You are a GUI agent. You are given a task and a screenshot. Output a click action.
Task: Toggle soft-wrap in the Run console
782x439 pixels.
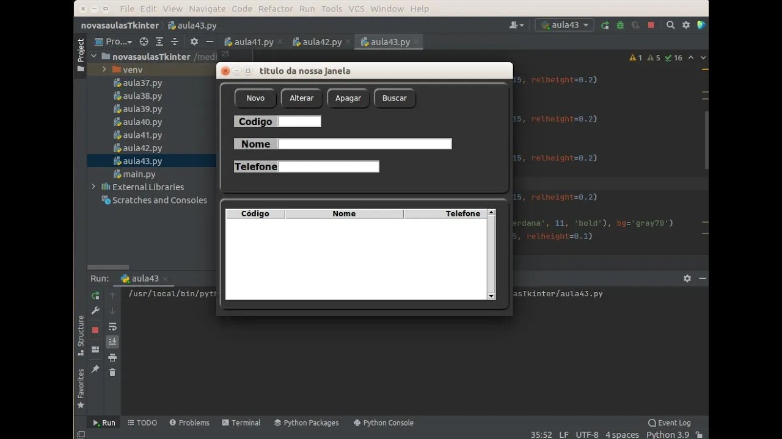pyautogui.click(x=112, y=327)
